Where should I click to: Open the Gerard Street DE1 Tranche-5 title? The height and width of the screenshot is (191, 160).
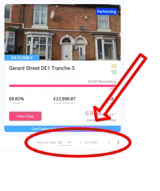[42, 68]
